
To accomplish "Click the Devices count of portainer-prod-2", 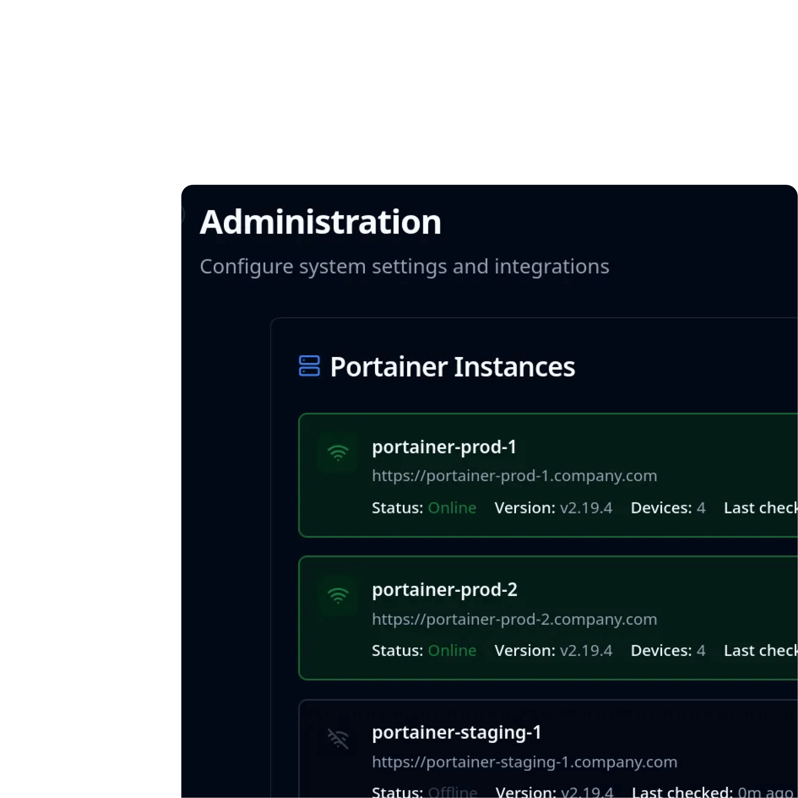I will point(700,651).
